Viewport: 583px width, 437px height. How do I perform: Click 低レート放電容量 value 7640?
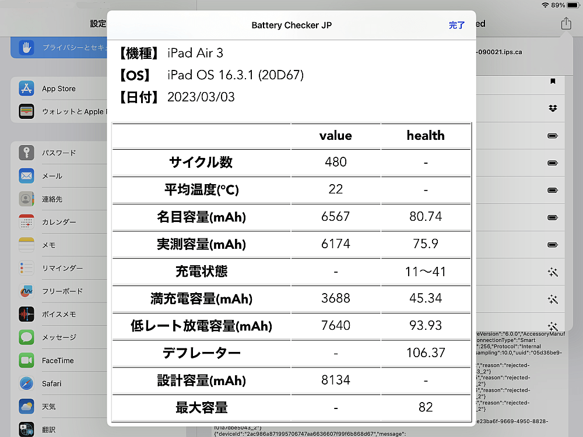336,326
